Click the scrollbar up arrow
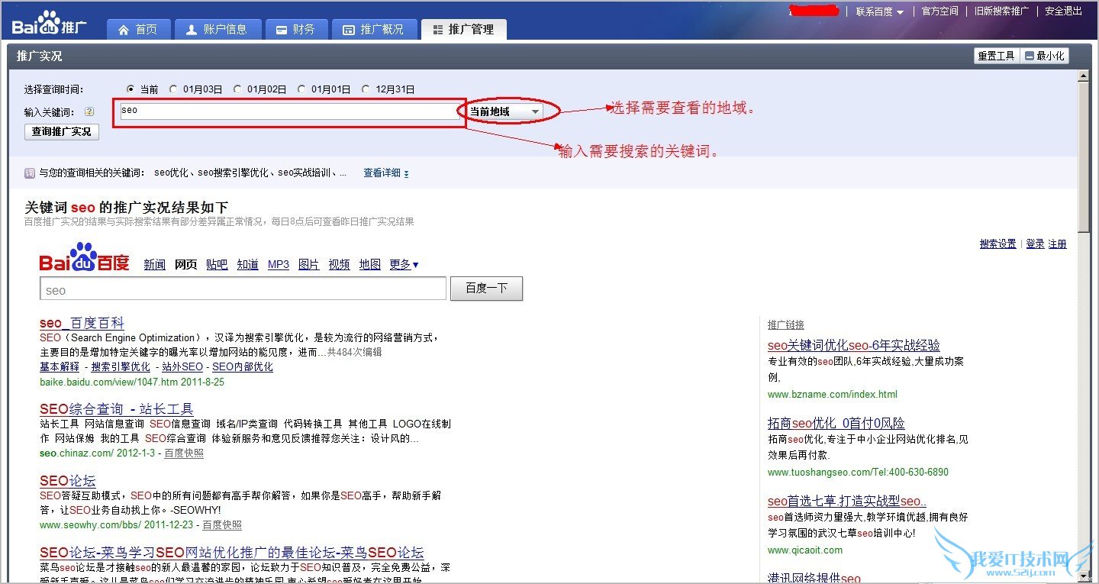 point(1083,76)
